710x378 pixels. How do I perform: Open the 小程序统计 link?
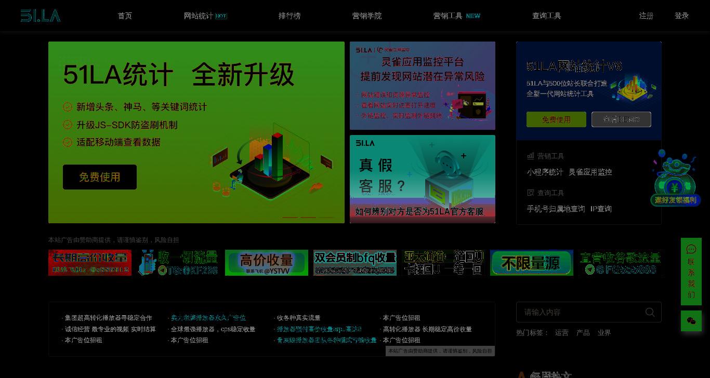545,172
